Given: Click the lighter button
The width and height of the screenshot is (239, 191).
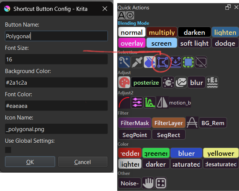Looking at the screenshot, I should pos(130,164).
